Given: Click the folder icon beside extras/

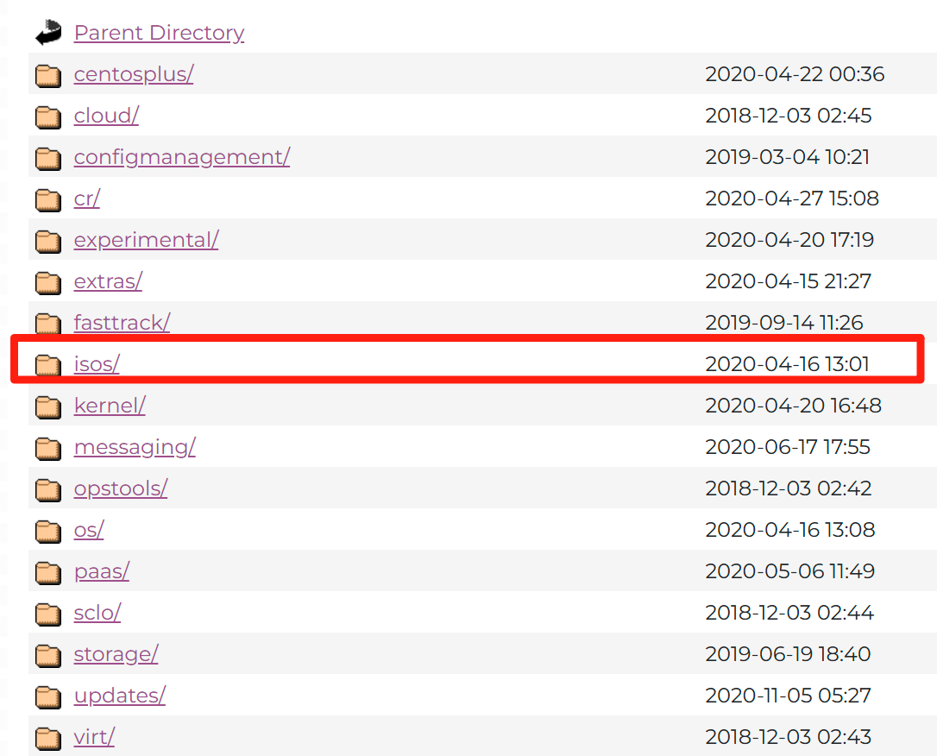Looking at the screenshot, I should [x=48, y=283].
